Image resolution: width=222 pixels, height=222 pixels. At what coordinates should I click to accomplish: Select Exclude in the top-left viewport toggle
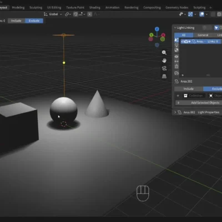[x=34, y=21]
